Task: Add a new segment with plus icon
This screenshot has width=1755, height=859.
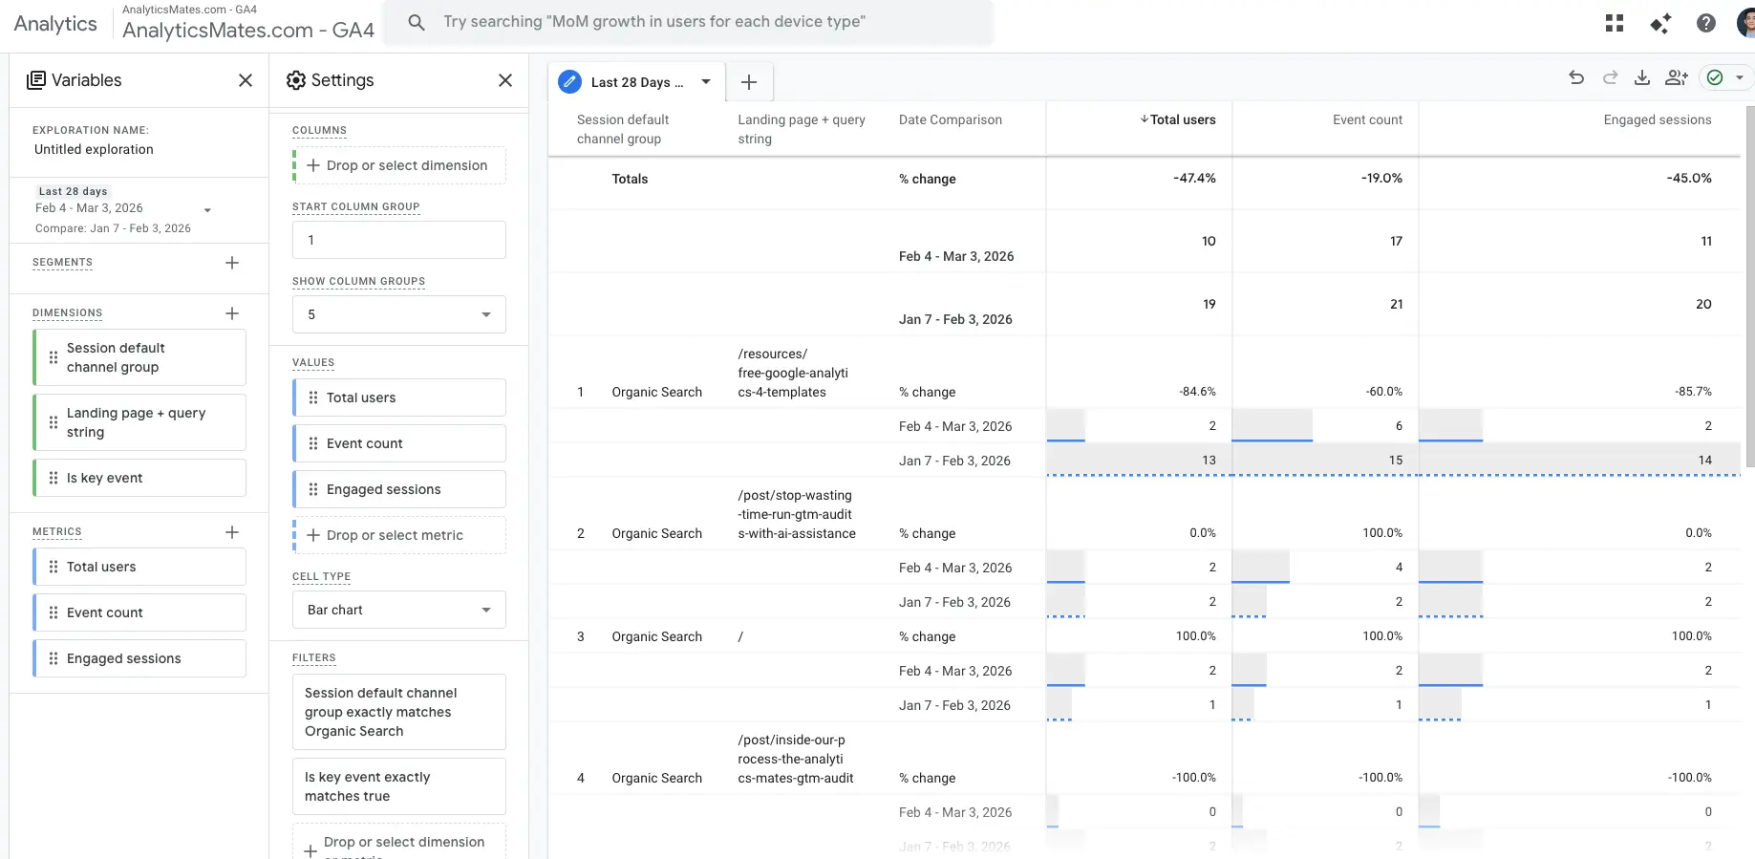Action: (x=232, y=263)
